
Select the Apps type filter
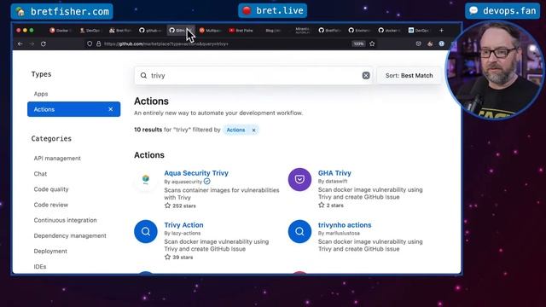point(41,94)
